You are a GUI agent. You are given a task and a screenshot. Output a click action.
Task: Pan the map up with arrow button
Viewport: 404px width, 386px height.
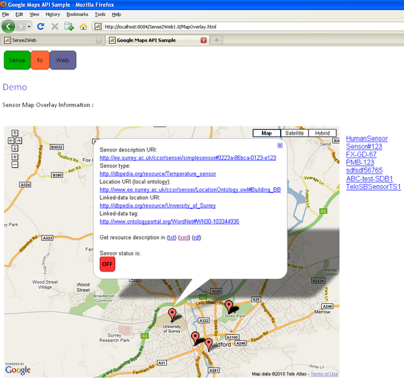tap(15, 133)
